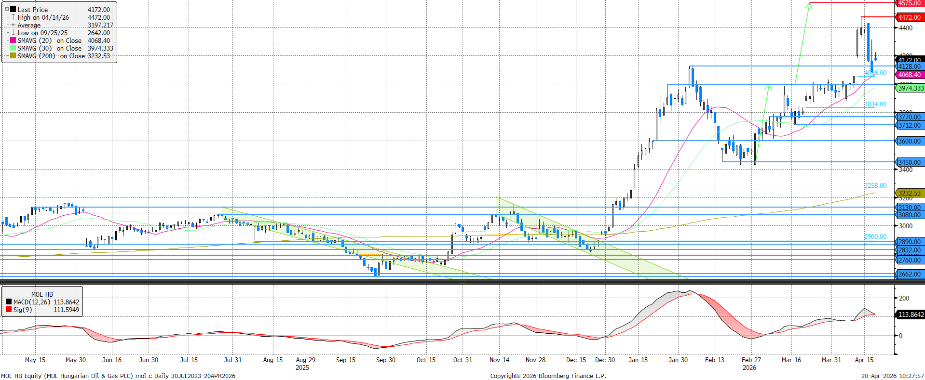
Task: Collapse the Last Price legend tree
Action: 7,9
